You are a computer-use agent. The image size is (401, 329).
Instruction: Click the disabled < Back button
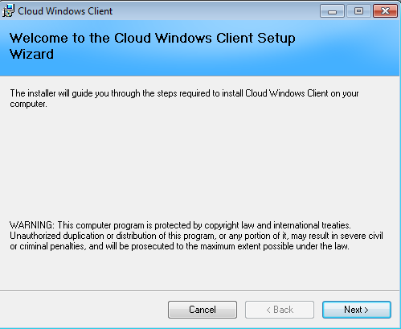280,310
